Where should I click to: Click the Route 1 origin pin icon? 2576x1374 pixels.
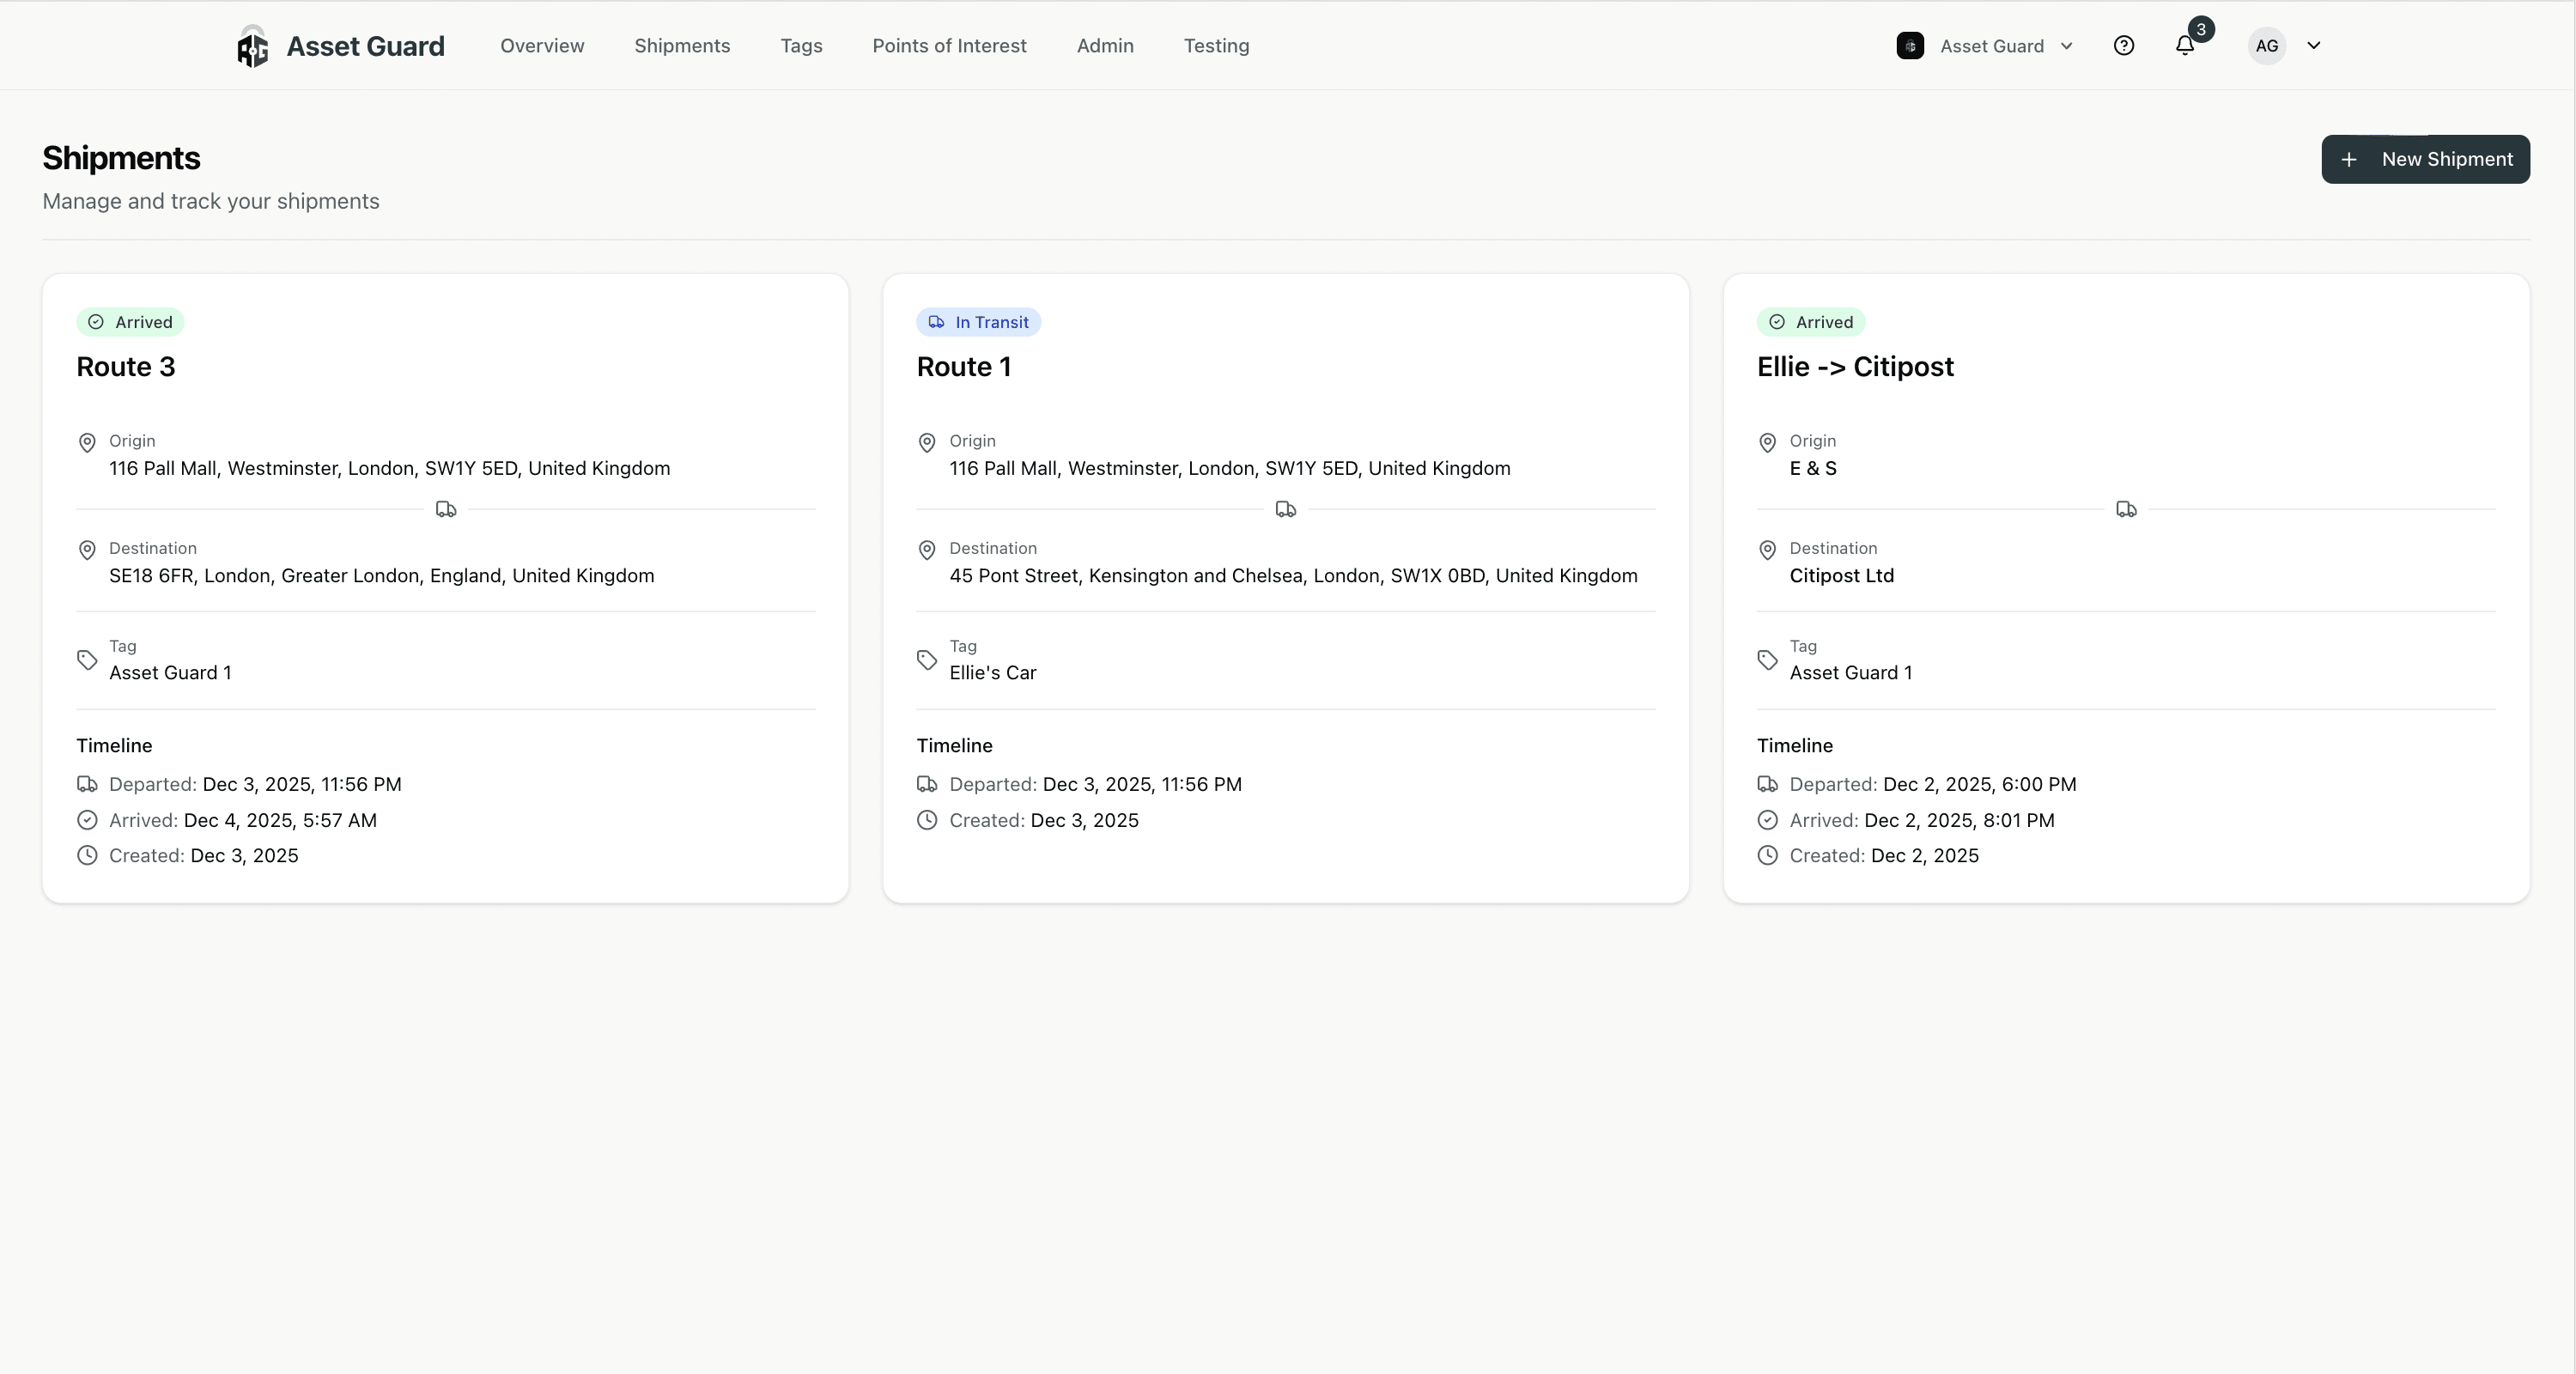click(927, 442)
